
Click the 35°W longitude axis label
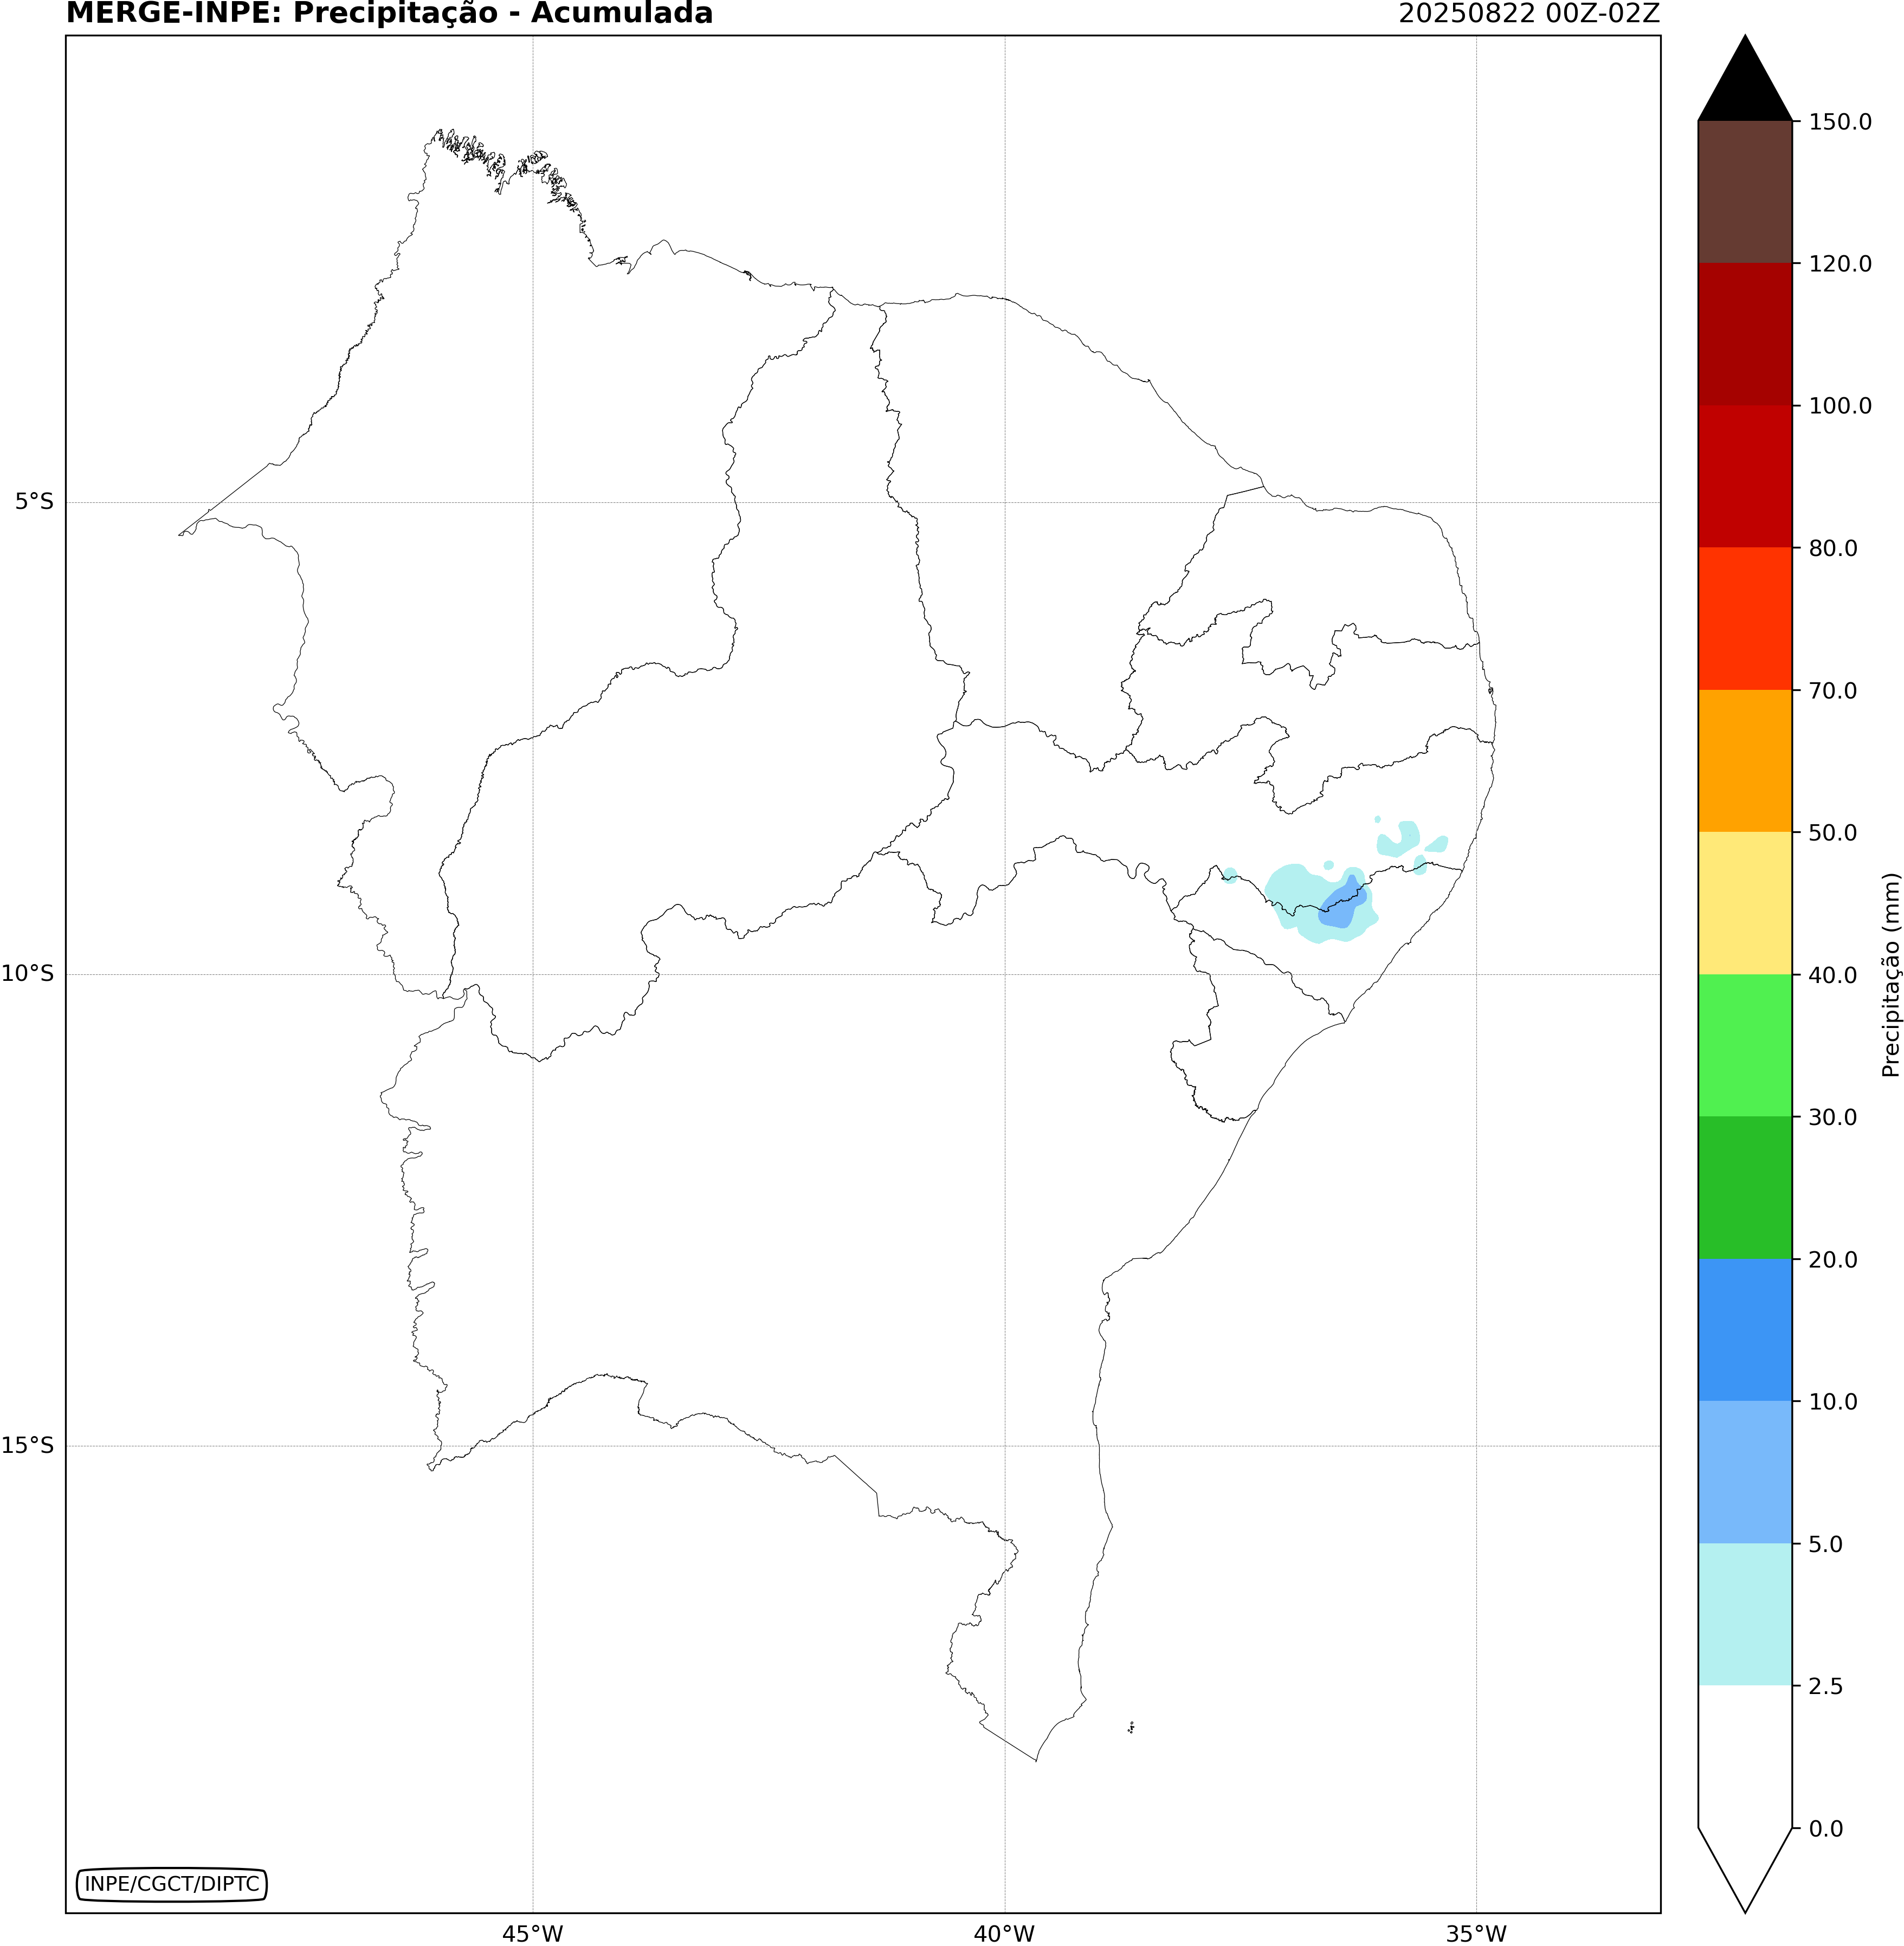1476,1934
